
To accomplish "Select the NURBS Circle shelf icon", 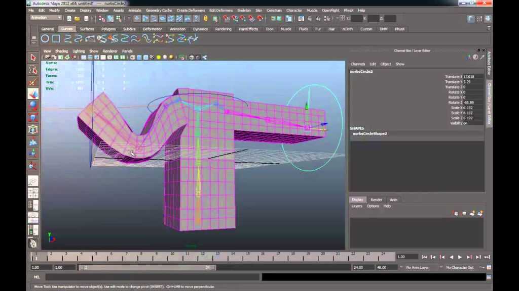I will tap(45, 39).
